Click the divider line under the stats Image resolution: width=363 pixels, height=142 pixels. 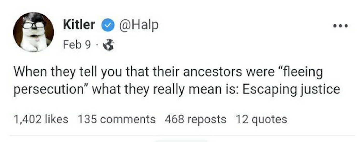click(181, 135)
